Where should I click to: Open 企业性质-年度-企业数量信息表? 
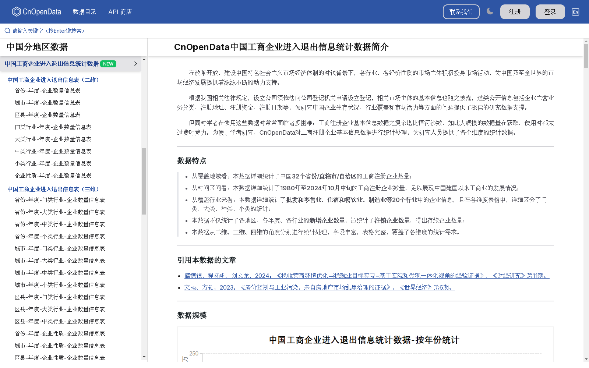pyautogui.click(x=53, y=176)
